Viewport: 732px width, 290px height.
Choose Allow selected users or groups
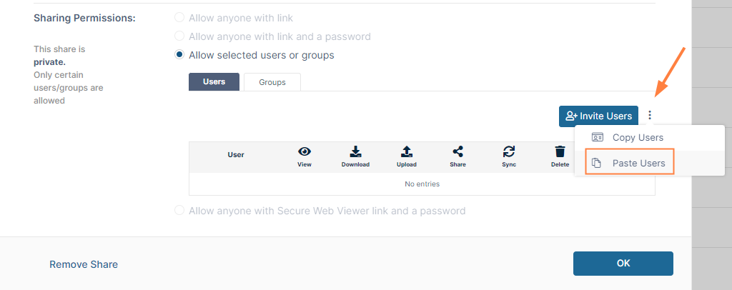pyautogui.click(x=179, y=55)
